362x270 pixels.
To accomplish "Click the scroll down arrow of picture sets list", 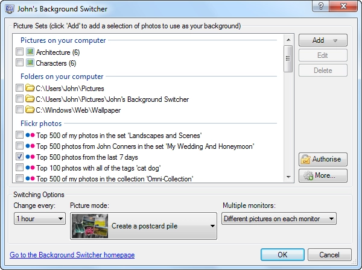I will click(x=288, y=177).
